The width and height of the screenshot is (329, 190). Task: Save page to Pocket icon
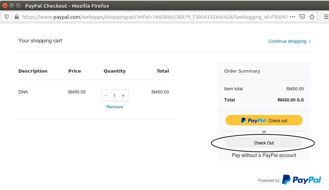(x=302, y=17)
